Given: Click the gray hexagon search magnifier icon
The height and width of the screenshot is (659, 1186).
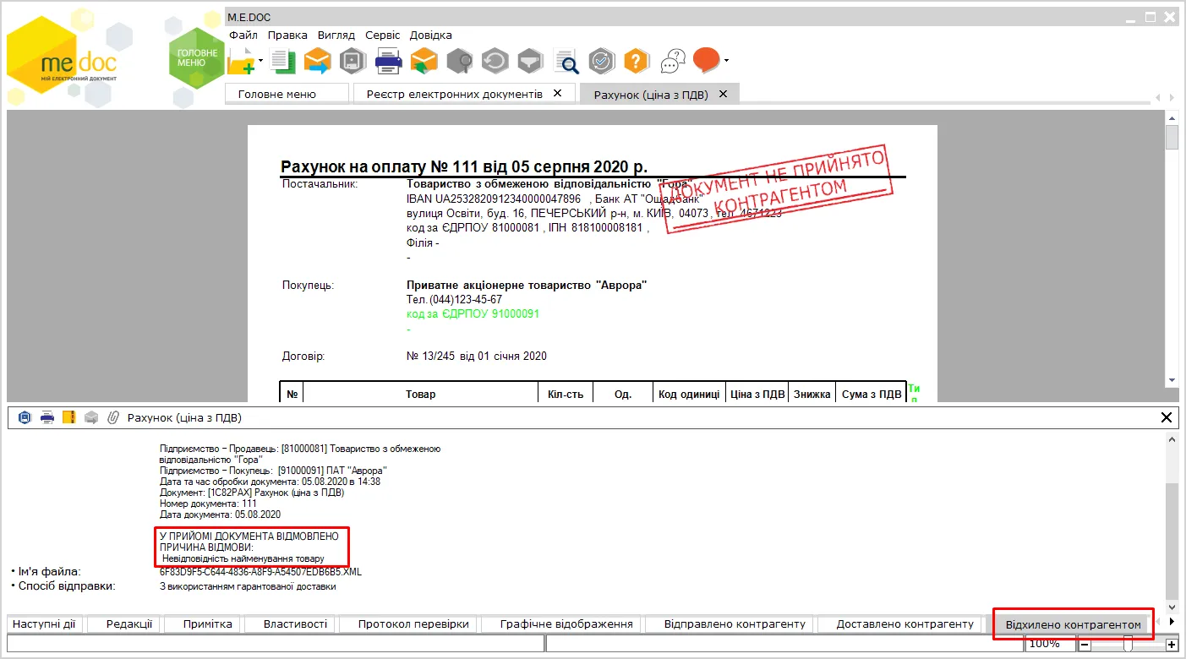Looking at the screenshot, I should coord(459,61).
